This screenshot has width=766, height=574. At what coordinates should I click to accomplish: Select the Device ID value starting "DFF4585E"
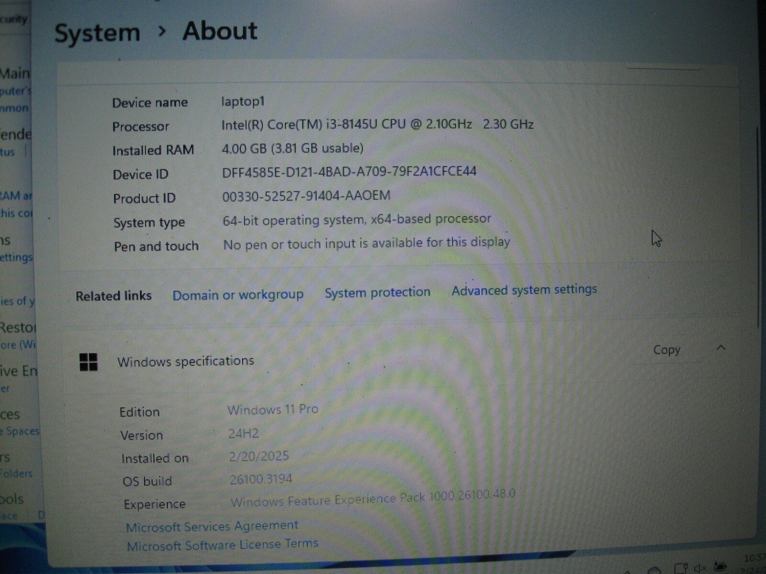point(349,171)
